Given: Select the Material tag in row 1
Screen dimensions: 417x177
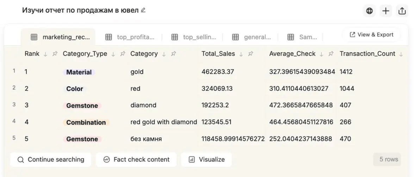Looking at the screenshot, I should point(79,72).
